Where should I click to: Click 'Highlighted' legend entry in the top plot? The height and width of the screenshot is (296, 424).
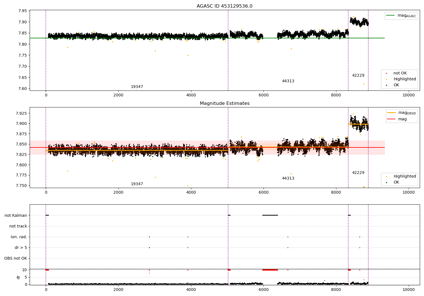click(x=401, y=79)
